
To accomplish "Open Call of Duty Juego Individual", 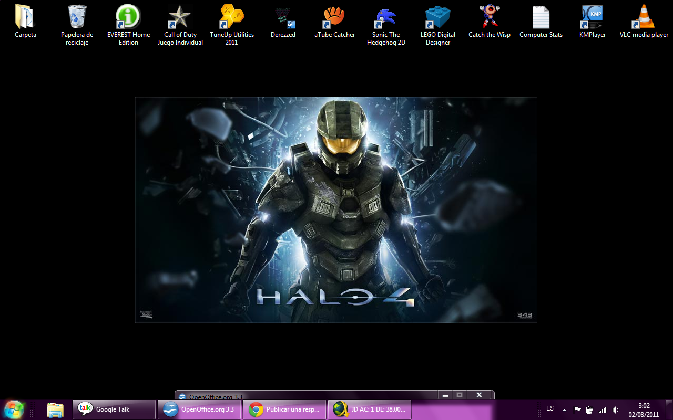I will tap(180, 16).
